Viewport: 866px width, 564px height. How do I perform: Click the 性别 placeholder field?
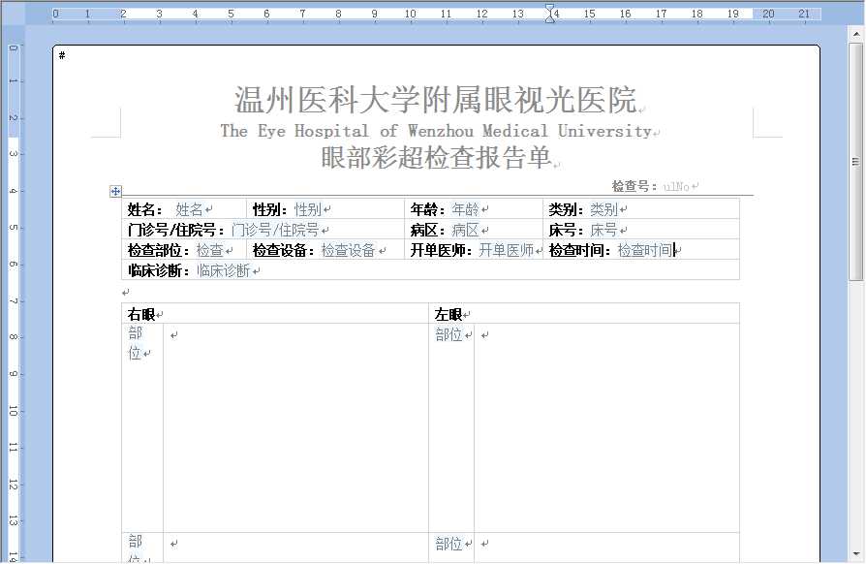308,209
